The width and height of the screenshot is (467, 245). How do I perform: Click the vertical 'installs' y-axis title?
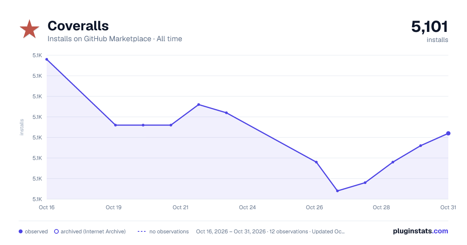coord(22,127)
